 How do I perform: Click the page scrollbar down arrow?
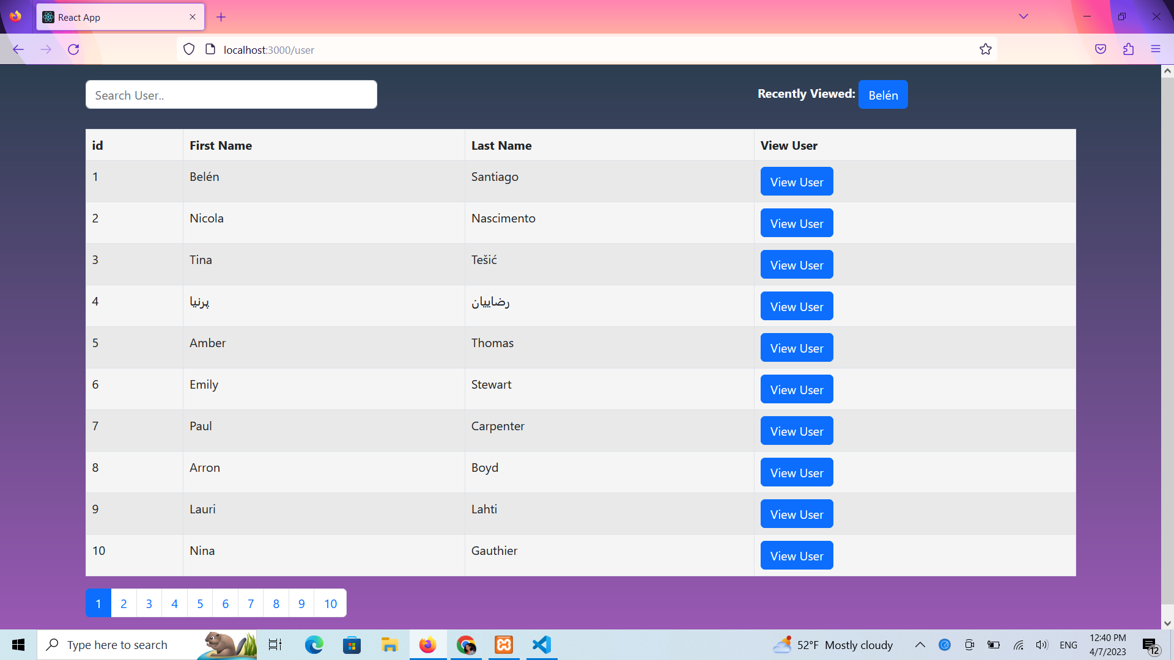[x=1167, y=623]
